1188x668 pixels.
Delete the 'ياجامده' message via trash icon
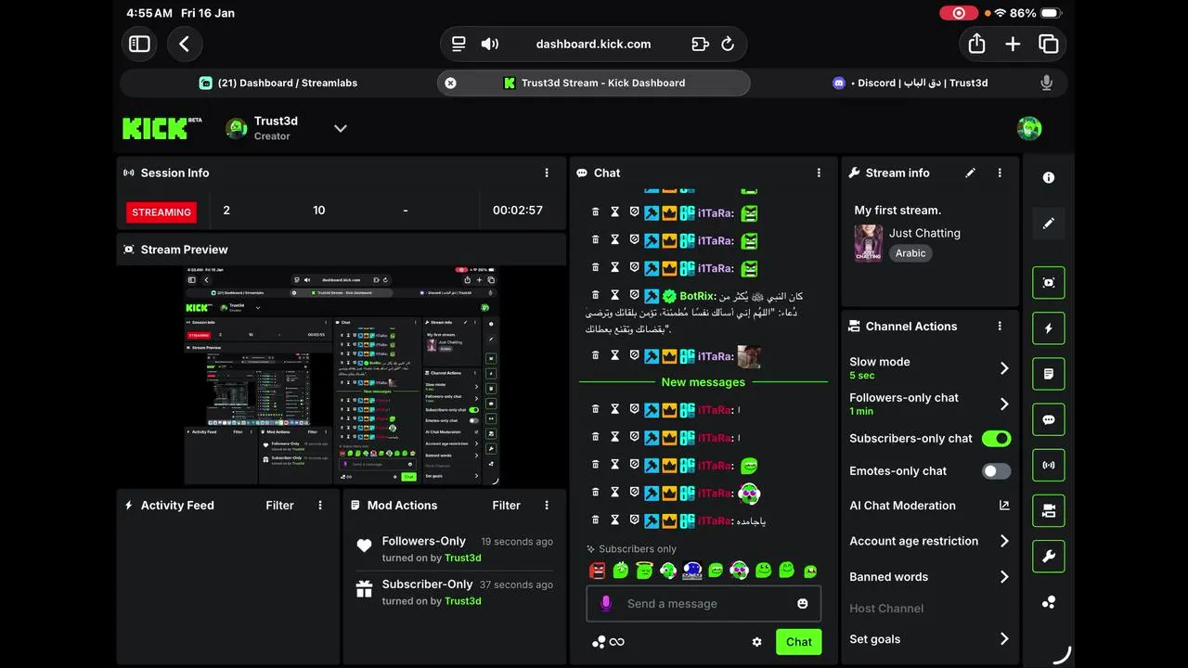pyautogui.click(x=596, y=520)
